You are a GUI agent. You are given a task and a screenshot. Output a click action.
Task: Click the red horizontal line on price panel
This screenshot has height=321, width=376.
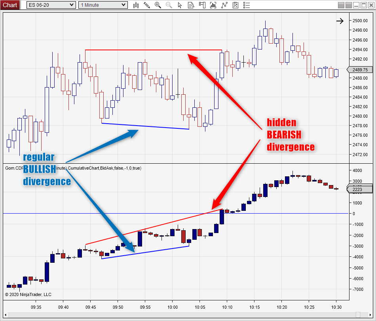point(154,50)
